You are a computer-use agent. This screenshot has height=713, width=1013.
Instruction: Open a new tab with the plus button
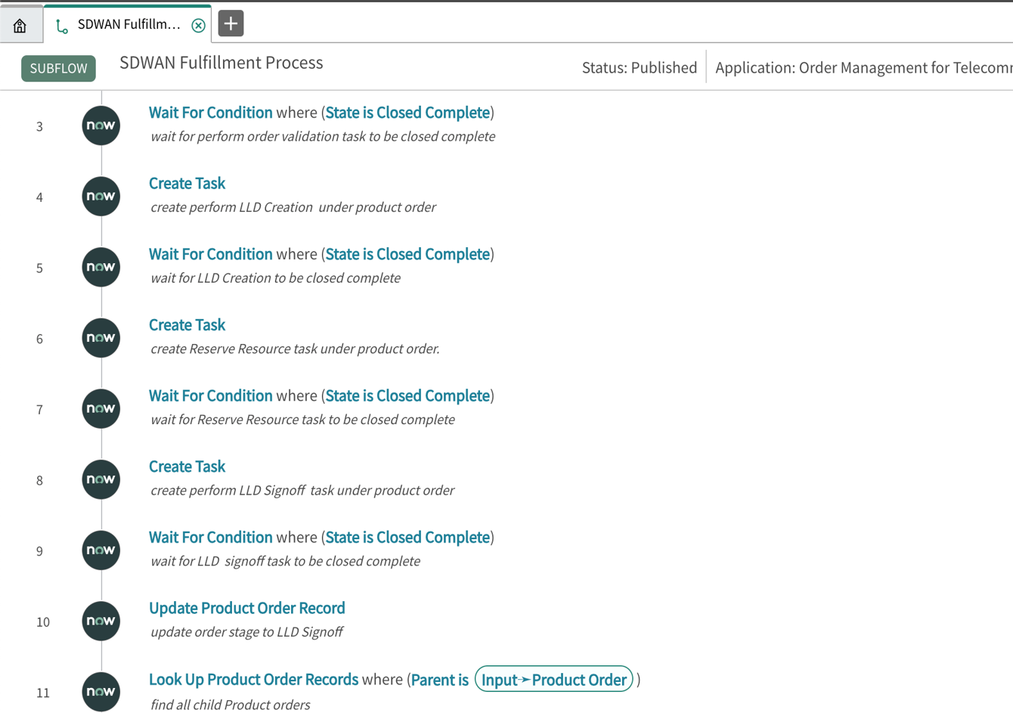click(x=229, y=23)
